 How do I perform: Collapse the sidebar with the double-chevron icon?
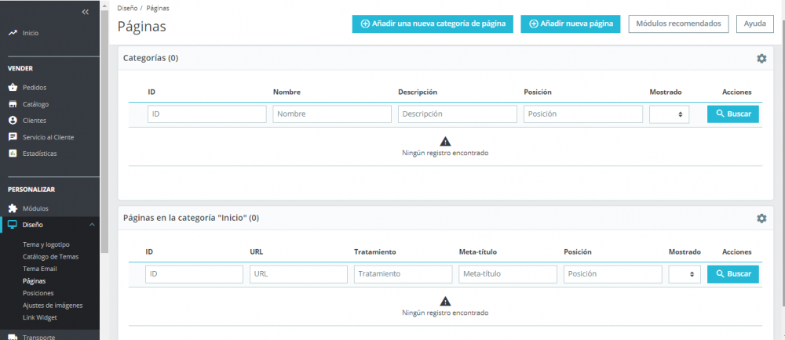pyautogui.click(x=86, y=13)
